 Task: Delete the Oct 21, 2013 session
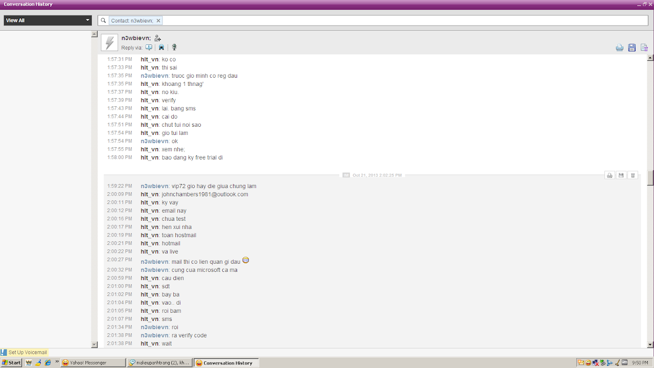pyautogui.click(x=633, y=175)
